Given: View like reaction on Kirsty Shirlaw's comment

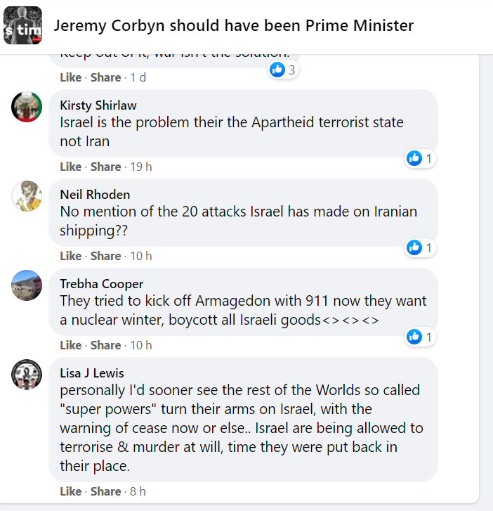Looking at the screenshot, I should pos(420,159).
